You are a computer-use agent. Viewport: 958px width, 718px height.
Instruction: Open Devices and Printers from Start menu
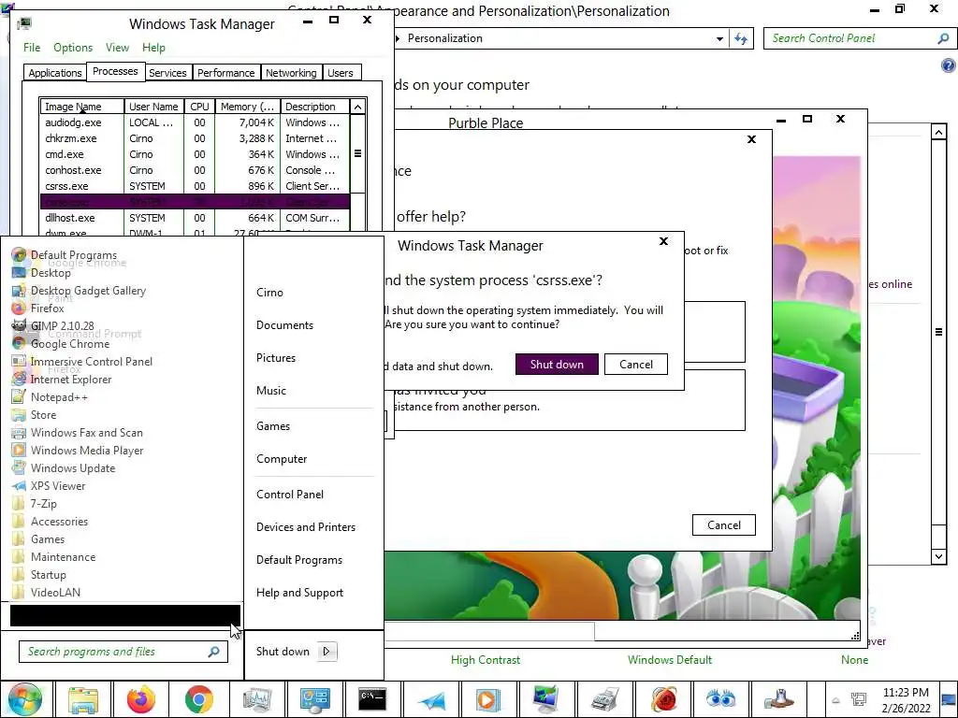click(306, 527)
